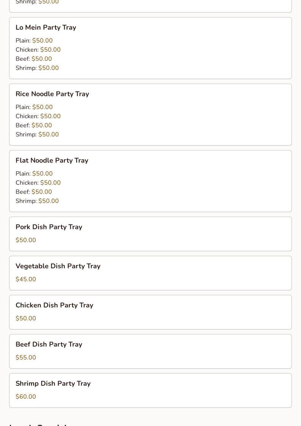Viewport: 301px width, 426px height.
Task: Open the Vegetable Dish Party Tray card
Action: coord(150,273)
